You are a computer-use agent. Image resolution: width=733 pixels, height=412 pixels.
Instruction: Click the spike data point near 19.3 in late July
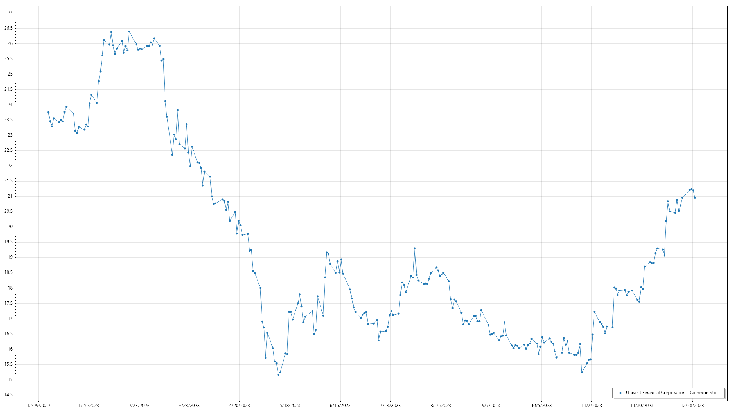415,248
